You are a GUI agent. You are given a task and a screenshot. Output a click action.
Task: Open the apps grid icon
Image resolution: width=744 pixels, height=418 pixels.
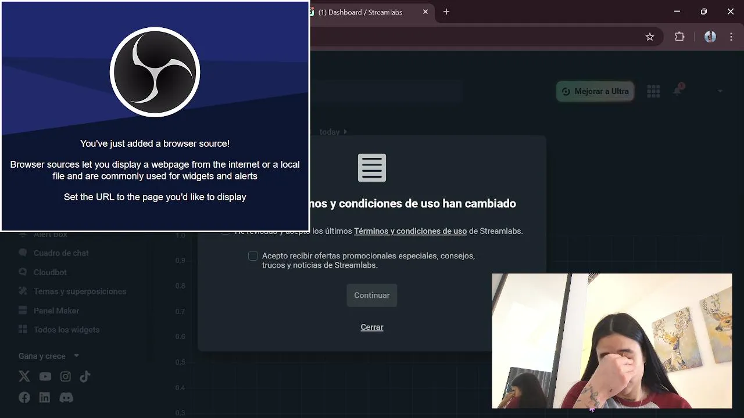pos(653,91)
